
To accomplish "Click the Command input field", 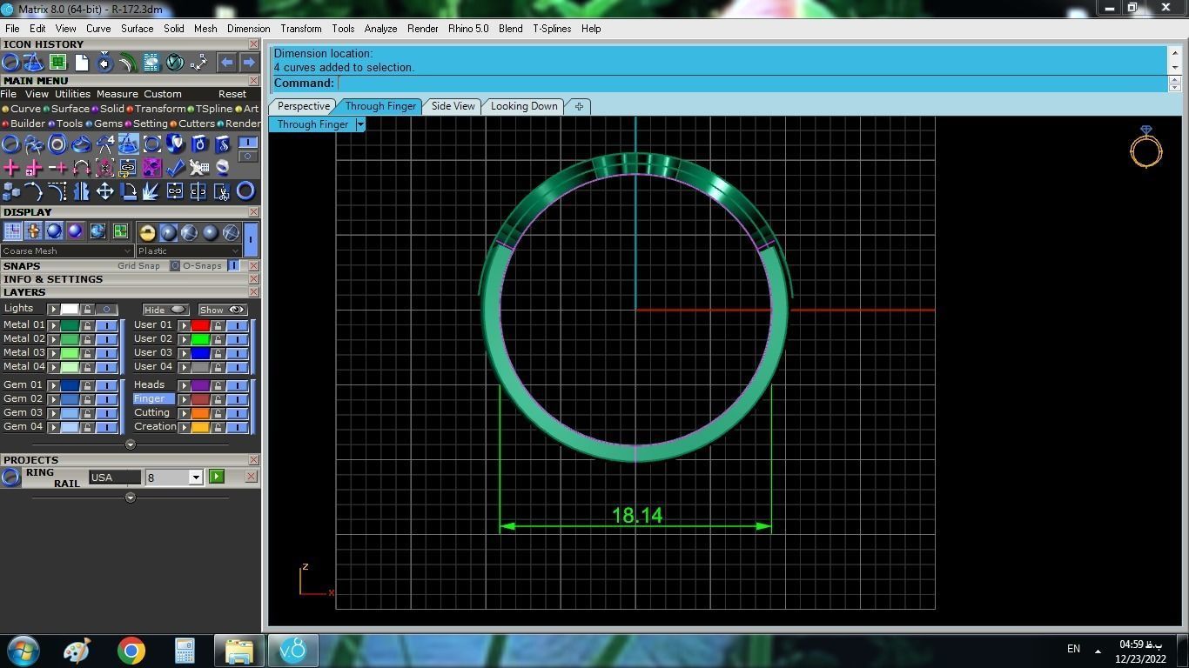I will [x=753, y=83].
